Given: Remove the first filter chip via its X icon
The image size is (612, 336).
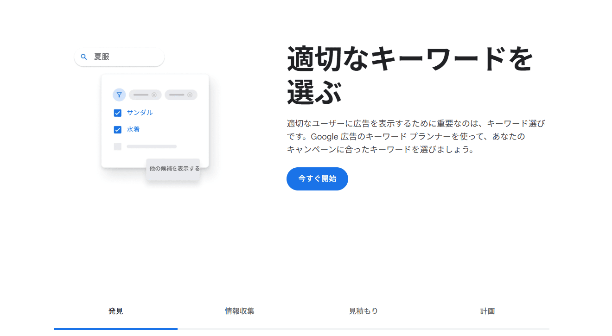Looking at the screenshot, I should tap(154, 95).
